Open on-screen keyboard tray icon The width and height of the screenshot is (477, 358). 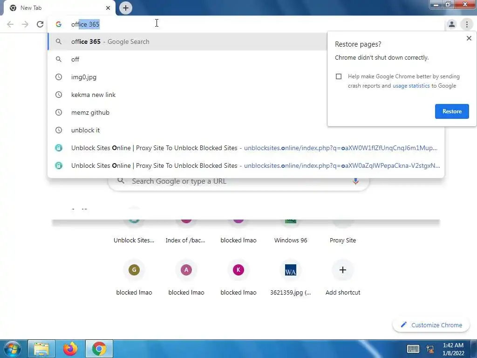(413, 349)
